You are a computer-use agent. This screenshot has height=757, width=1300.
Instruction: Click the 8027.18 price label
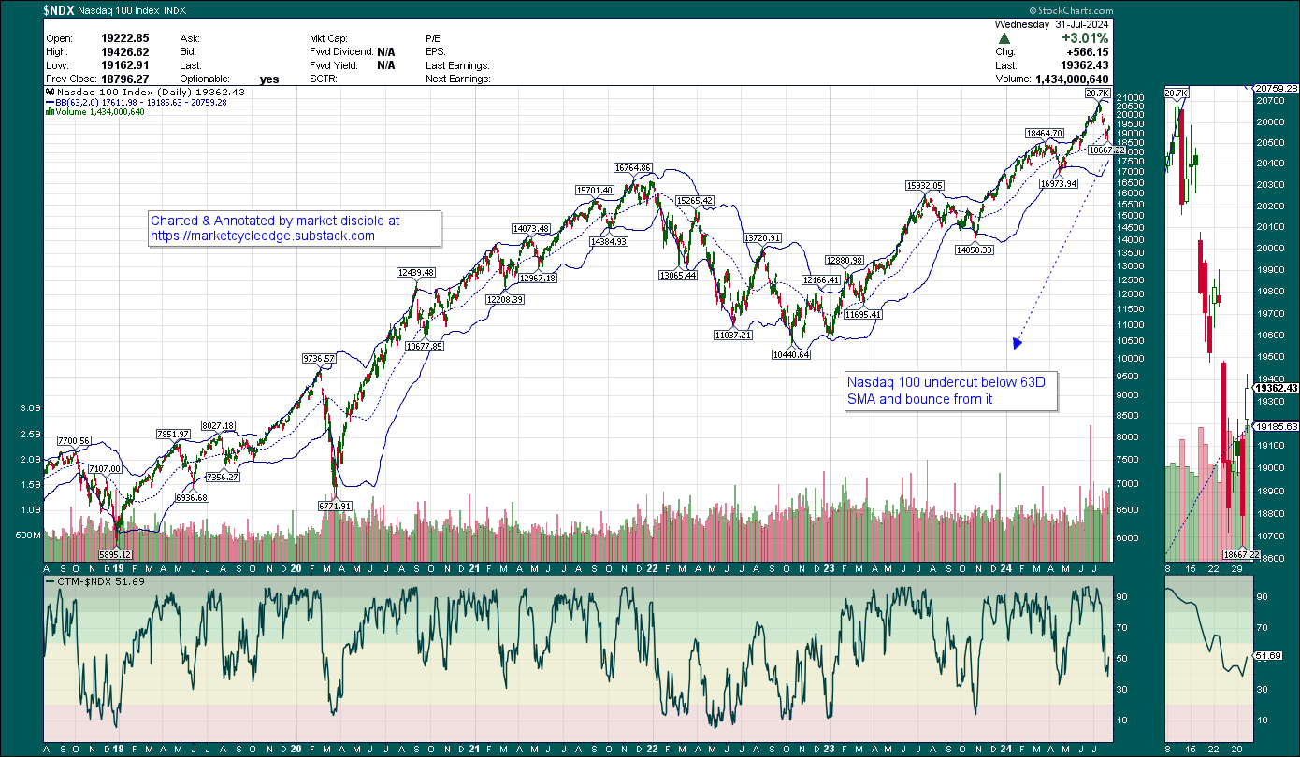click(x=217, y=425)
